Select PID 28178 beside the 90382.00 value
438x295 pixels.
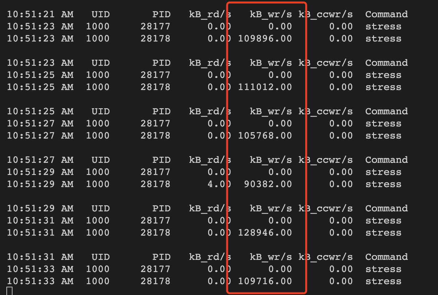point(155,184)
